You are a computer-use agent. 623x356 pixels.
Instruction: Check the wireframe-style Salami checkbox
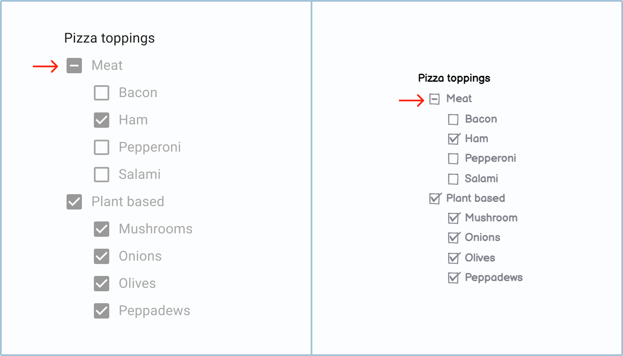[x=453, y=179]
